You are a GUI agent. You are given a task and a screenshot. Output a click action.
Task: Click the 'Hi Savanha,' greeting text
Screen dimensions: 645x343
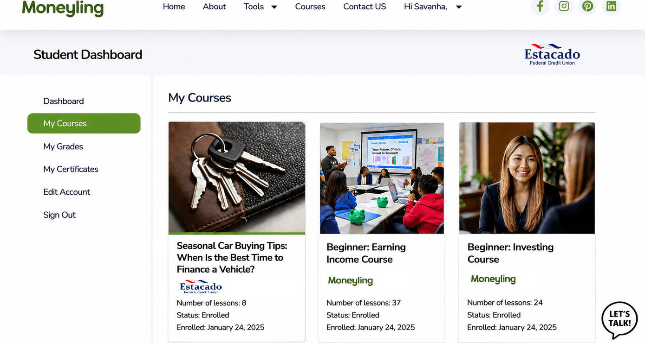point(426,6)
